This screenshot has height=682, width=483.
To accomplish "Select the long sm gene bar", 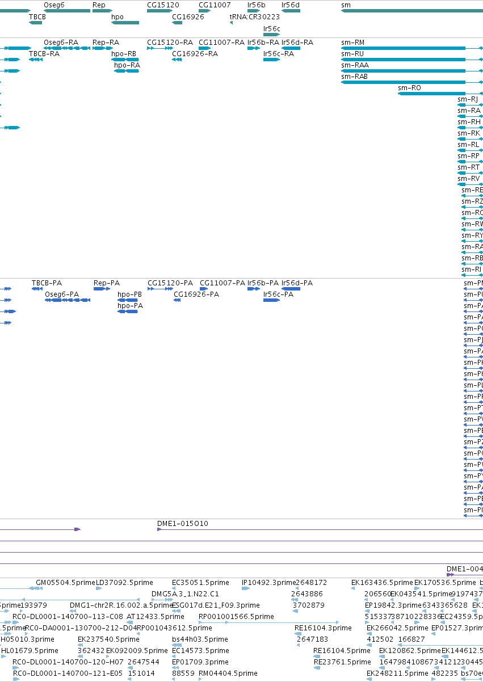I will (411, 11).
